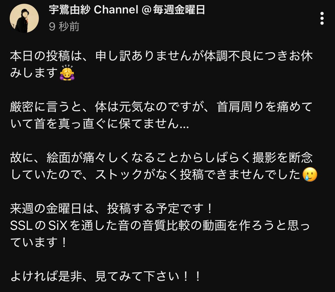Select the short line 'ています！'

click(x=39, y=242)
